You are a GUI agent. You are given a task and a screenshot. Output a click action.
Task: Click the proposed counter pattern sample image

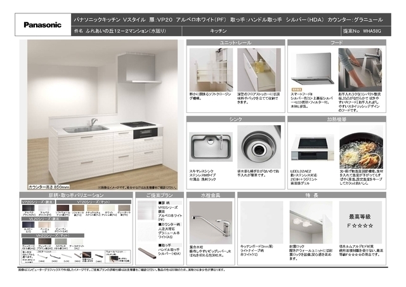(x=147, y=232)
